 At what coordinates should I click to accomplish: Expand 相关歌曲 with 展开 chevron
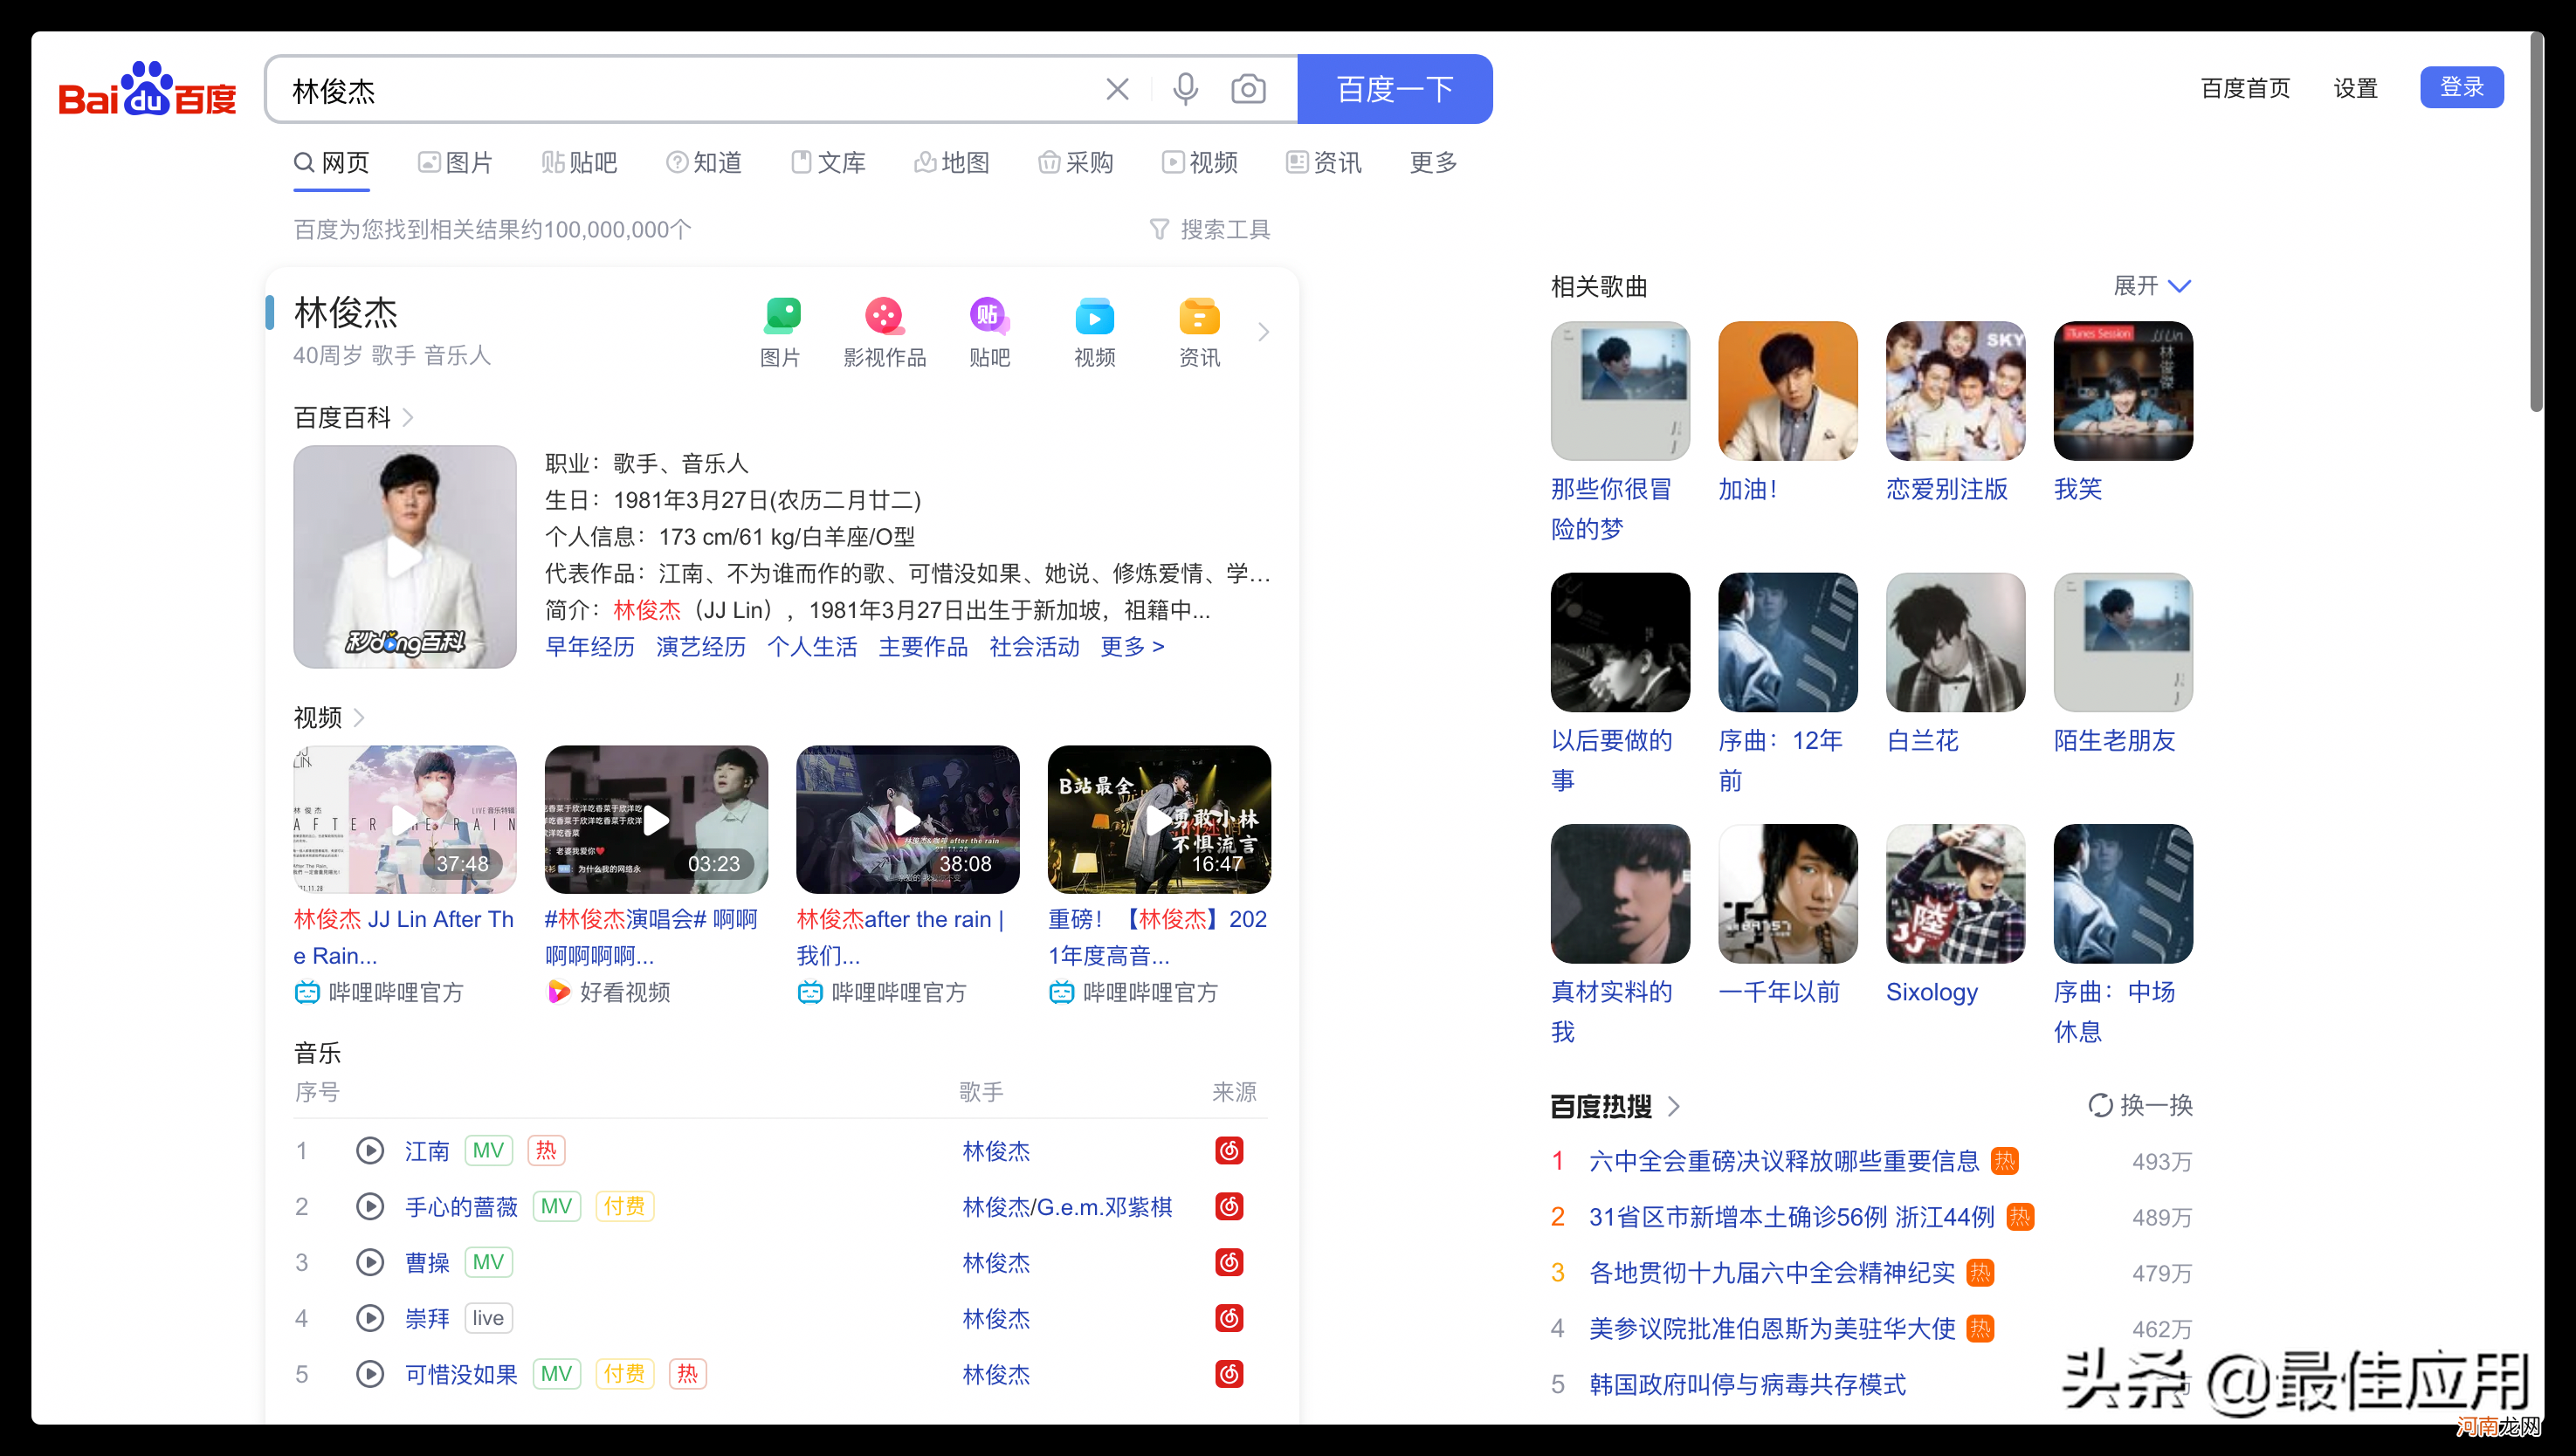2152,286
